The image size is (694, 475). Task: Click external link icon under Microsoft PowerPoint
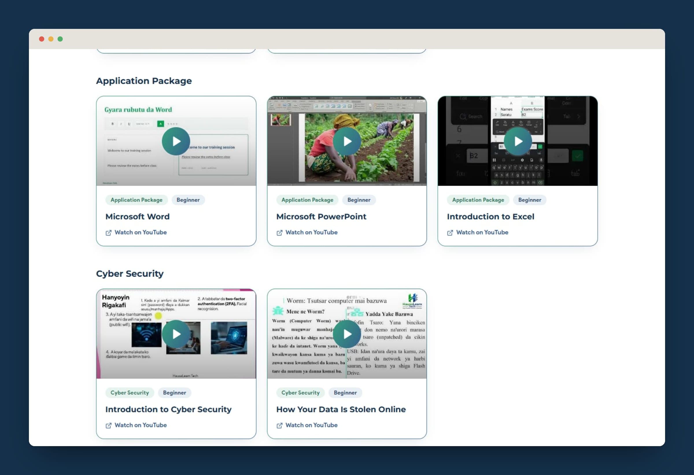click(279, 232)
